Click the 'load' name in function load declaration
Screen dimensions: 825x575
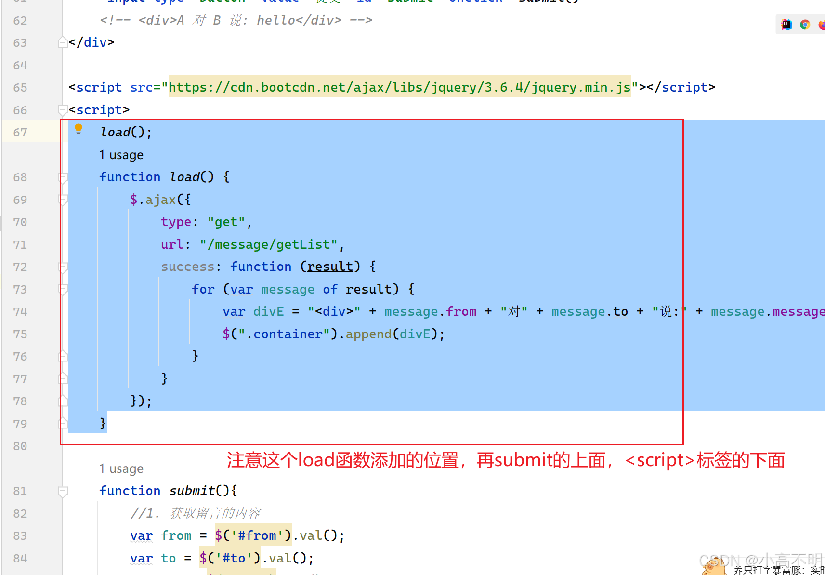click(184, 177)
